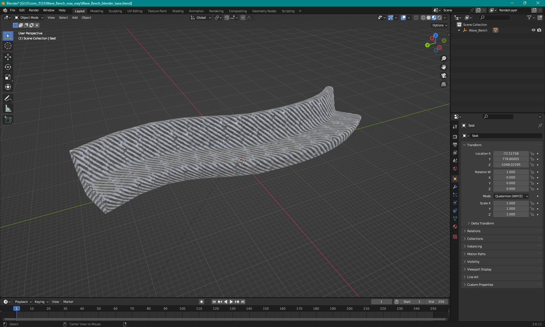Click the Options button in viewport
The height and width of the screenshot is (327, 545).
pyautogui.click(x=439, y=25)
